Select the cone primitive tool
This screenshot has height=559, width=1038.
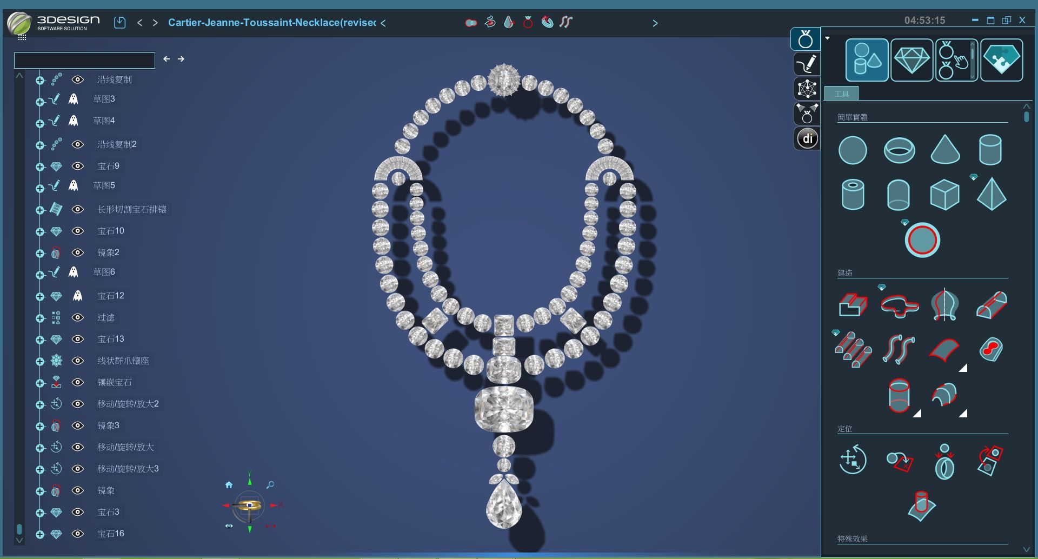pos(945,149)
